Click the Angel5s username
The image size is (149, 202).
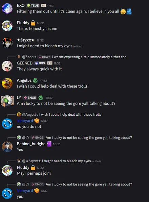click(x=24, y=80)
